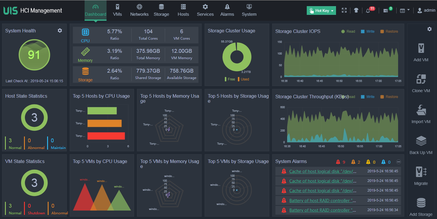
Task: Click the Clone VM icon
Action: click(421, 79)
